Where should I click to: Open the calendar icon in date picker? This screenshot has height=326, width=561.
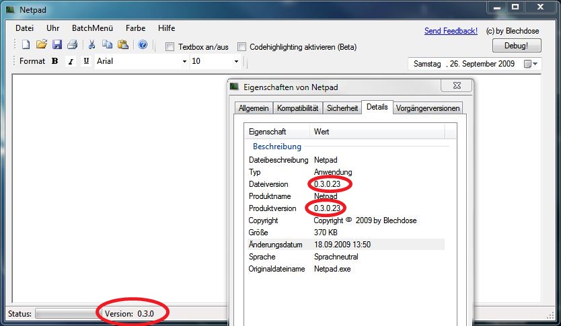tap(527, 64)
